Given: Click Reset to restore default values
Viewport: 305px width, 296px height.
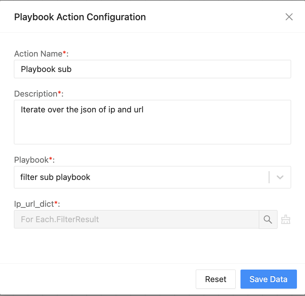Looking at the screenshot, I should point(216,279).
